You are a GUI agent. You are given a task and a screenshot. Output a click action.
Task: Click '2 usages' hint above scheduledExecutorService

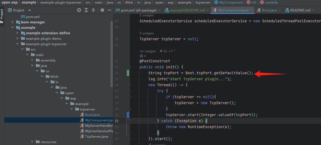(147, 15)
